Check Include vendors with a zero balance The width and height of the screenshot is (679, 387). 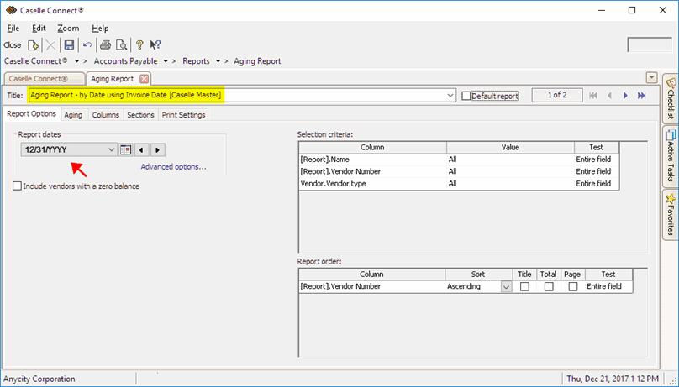tap(18, 186)
